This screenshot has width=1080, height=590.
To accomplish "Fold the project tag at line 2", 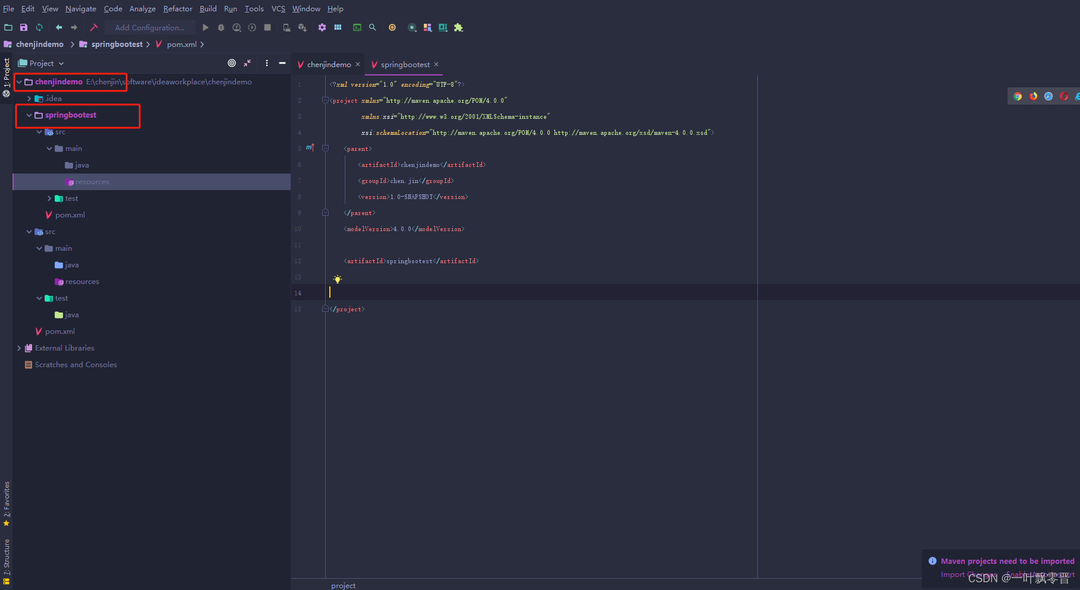I will point(325,100).
